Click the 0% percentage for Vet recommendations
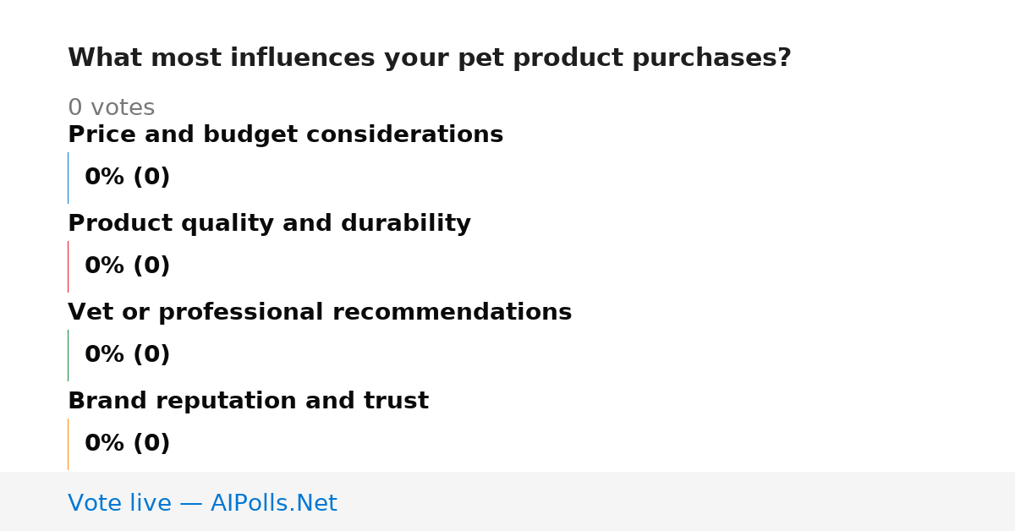1015x531 pixels. tap(105, 355)
